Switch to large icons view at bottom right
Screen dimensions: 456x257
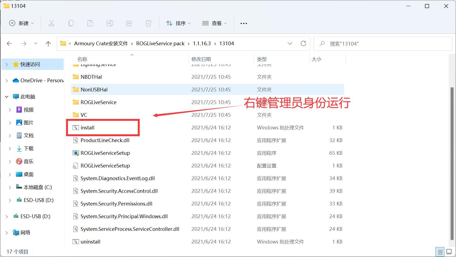(x=449, y=252)
